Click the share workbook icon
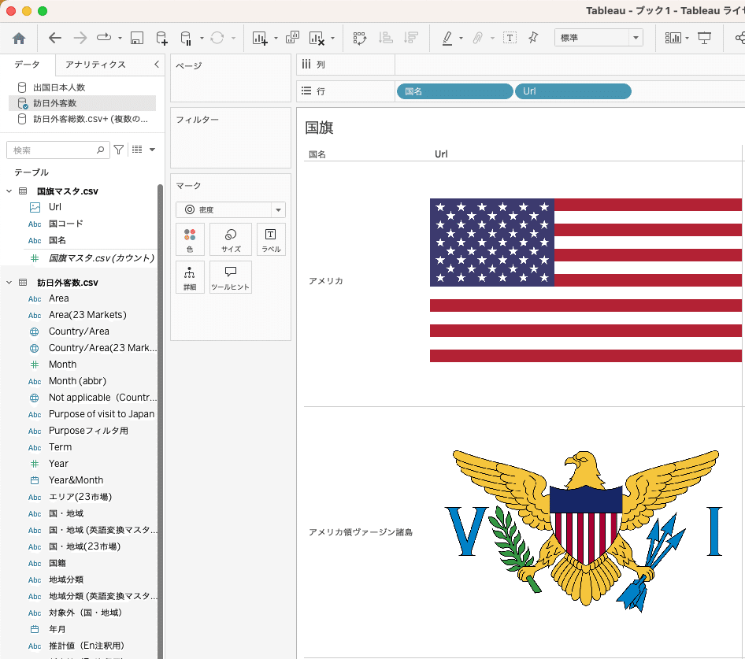This screenshot has height=659, width=745. coord(739,38)
